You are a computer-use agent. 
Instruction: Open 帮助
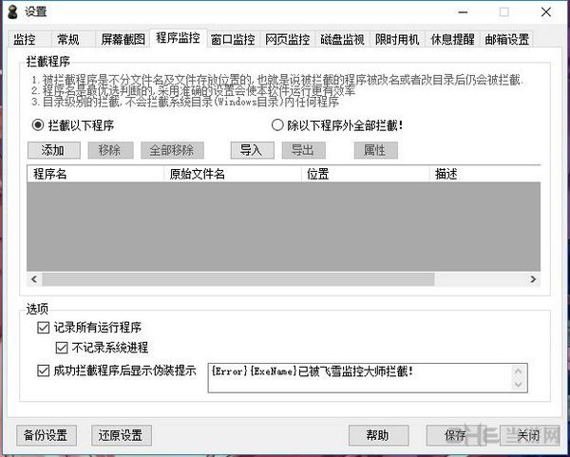coord(378,435)
